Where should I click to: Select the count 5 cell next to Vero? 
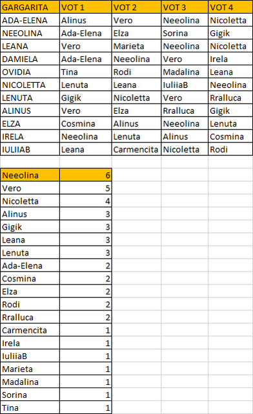tap(86, 188)
